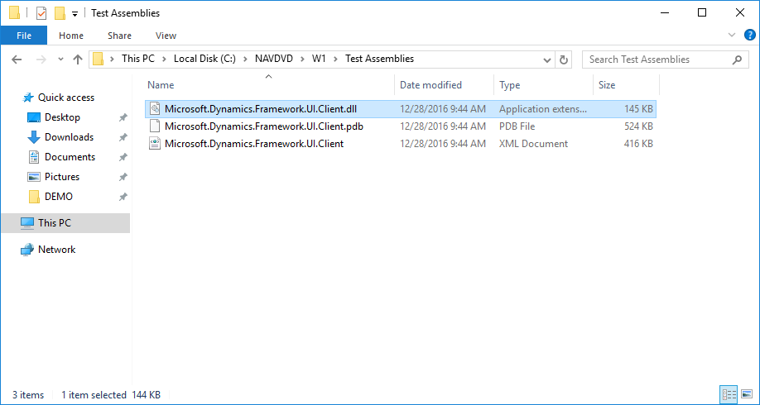Open the Help question mark icon

tap(749, 36)
